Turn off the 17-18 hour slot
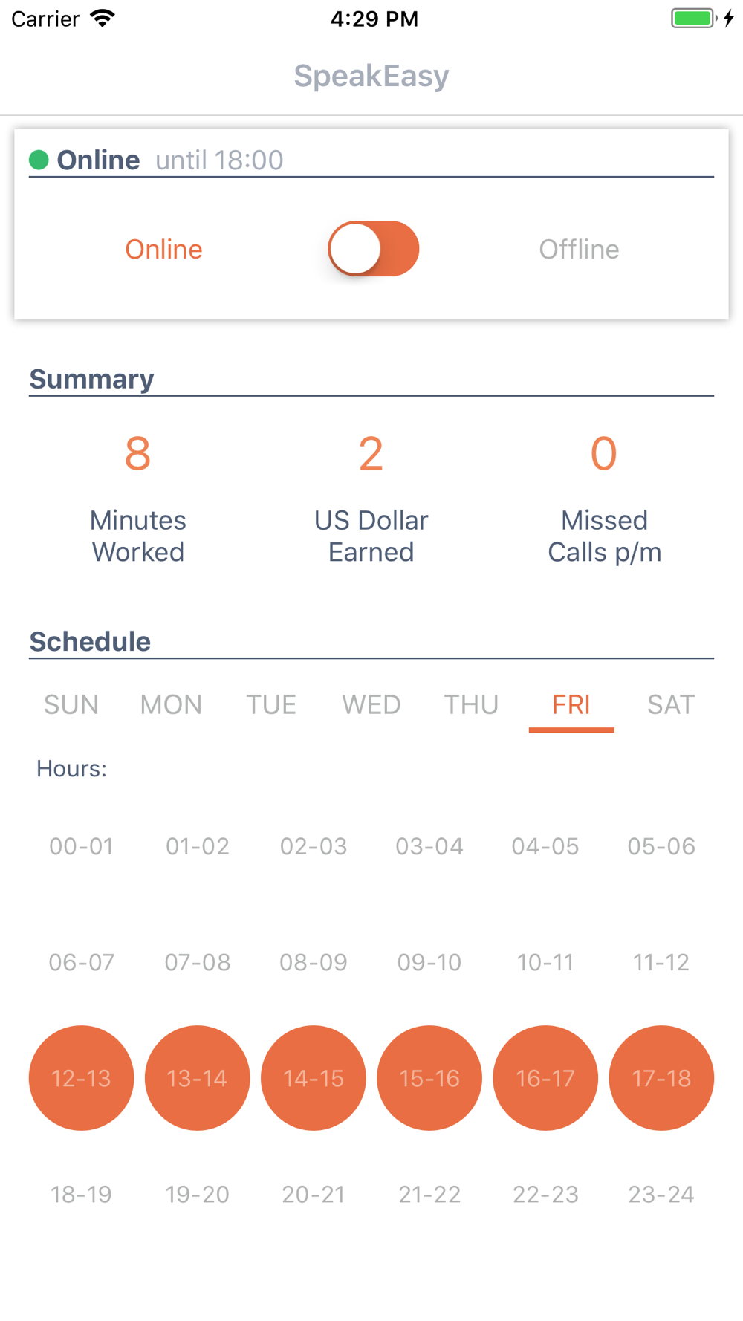 [x=661, y=1078]
